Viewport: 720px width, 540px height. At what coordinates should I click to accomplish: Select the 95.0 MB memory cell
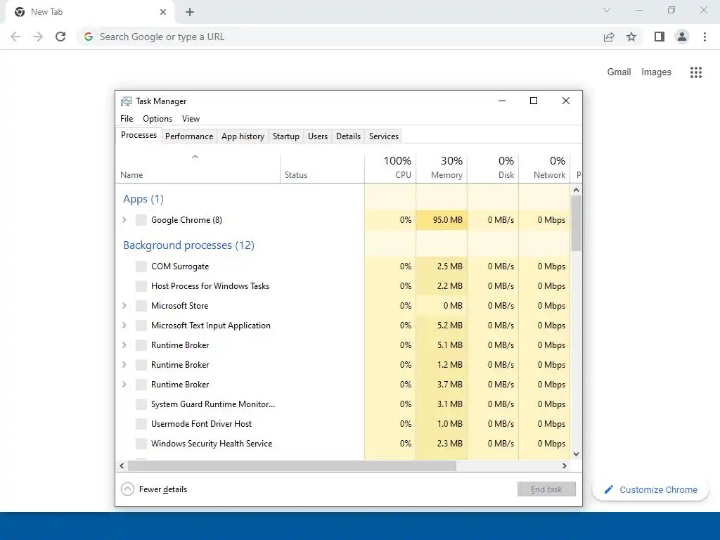[442, 220]
